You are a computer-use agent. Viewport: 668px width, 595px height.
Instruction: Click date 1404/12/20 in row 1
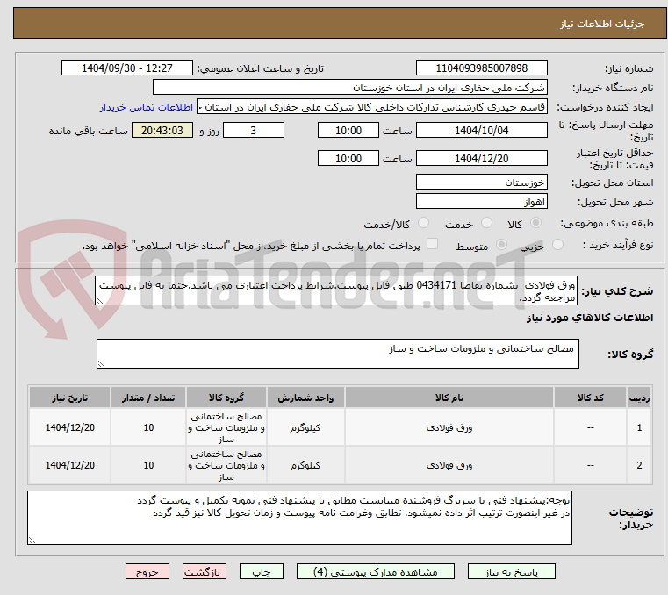click(x=70, y=427)
